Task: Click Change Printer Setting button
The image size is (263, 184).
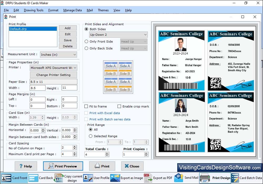Action: click(x=53, y=75)
